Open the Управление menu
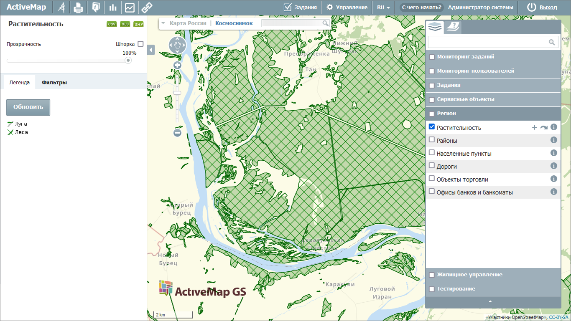Screen dimensions: 571x321 [347, 8]
